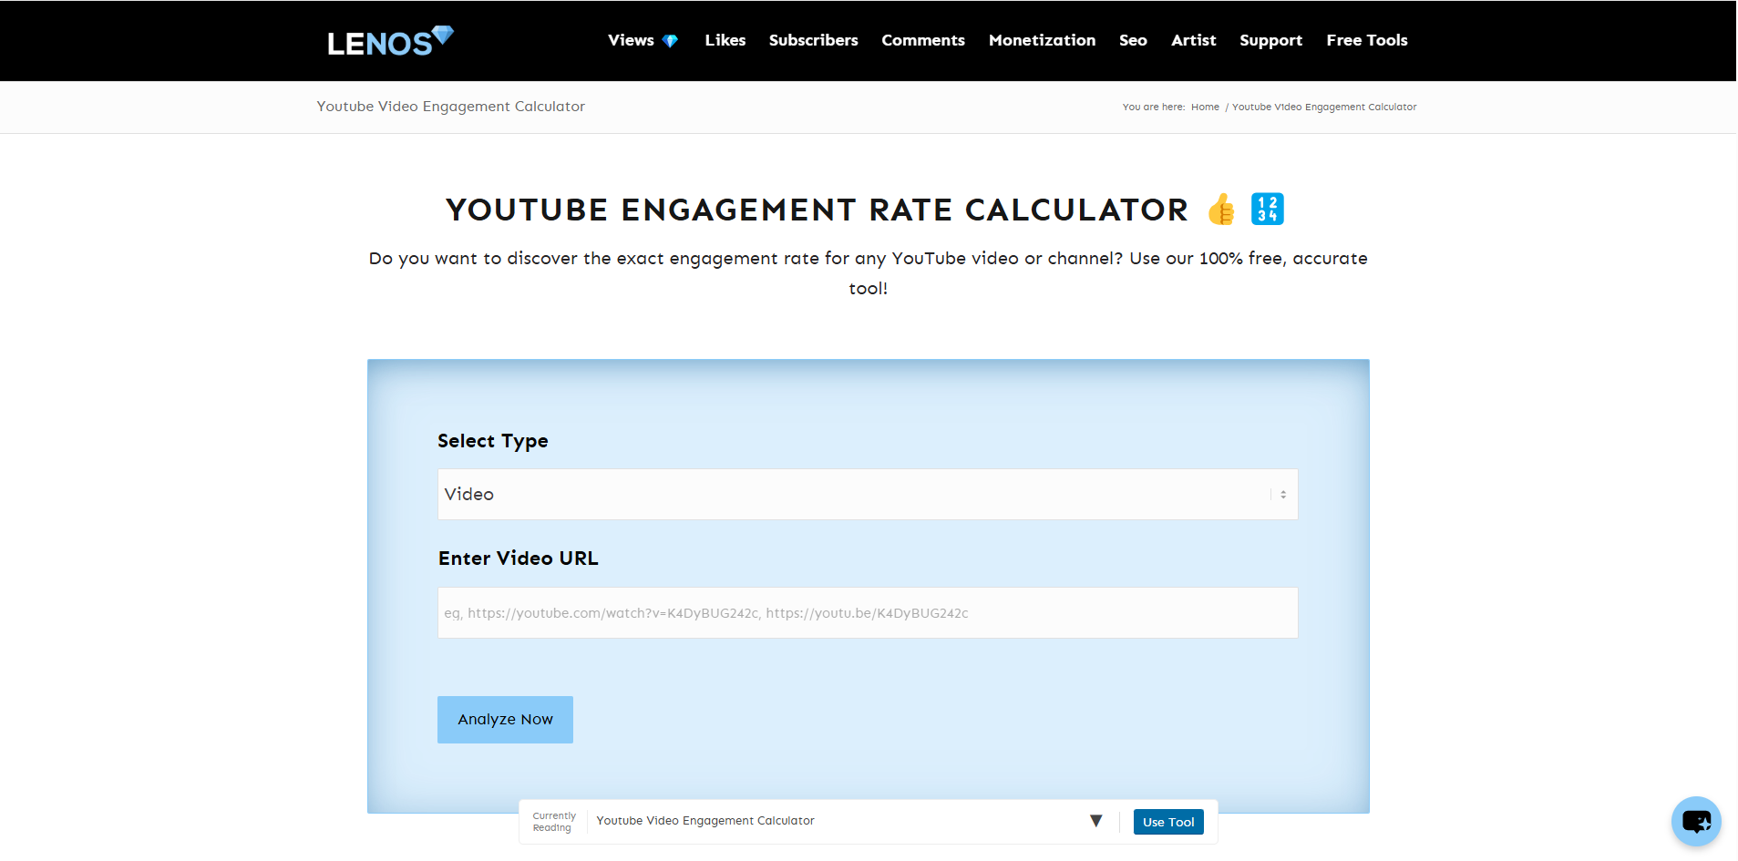Click the Currently Reading label
Screen dimensions: 1738x861
click(x=554, y=822)
